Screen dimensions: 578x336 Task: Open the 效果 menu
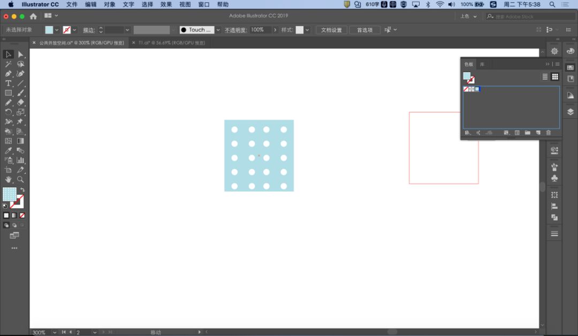pos(166,4)
